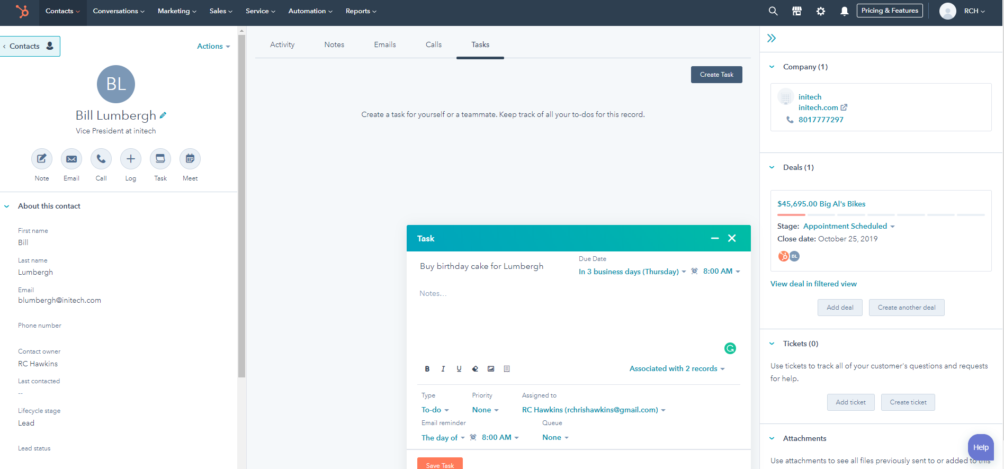Click the Create Task button
The image size is (1004, 469).
(716, 75)
